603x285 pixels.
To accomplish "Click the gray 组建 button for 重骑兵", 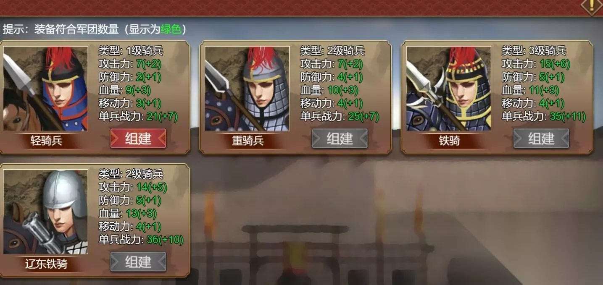I will (340, 139).
